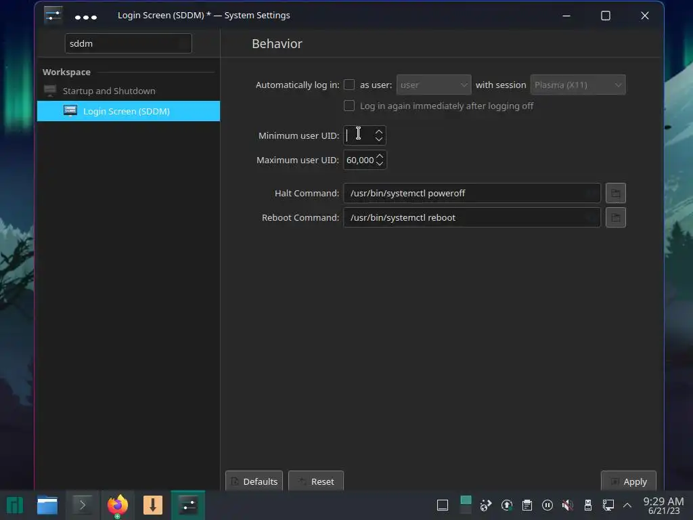693x520 pixels.
Task: Click the Minimum user UID field
Action: point(359,135)
